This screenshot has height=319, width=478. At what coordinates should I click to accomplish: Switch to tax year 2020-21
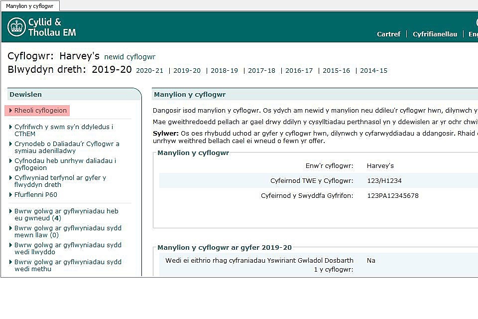(149, 71)
